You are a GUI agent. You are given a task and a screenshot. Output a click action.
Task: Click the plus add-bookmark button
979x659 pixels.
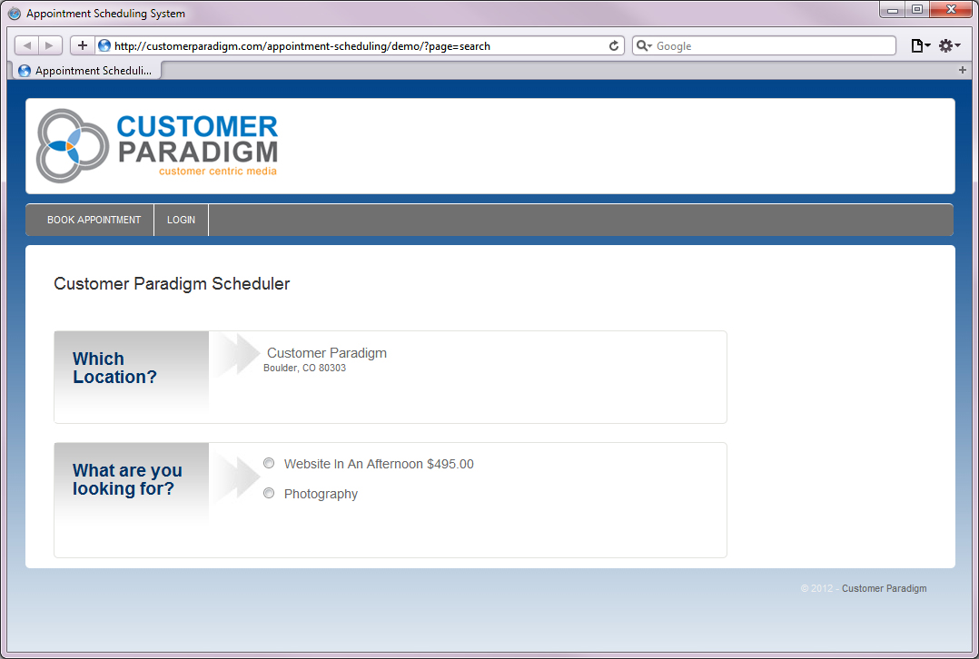[83, 45]
